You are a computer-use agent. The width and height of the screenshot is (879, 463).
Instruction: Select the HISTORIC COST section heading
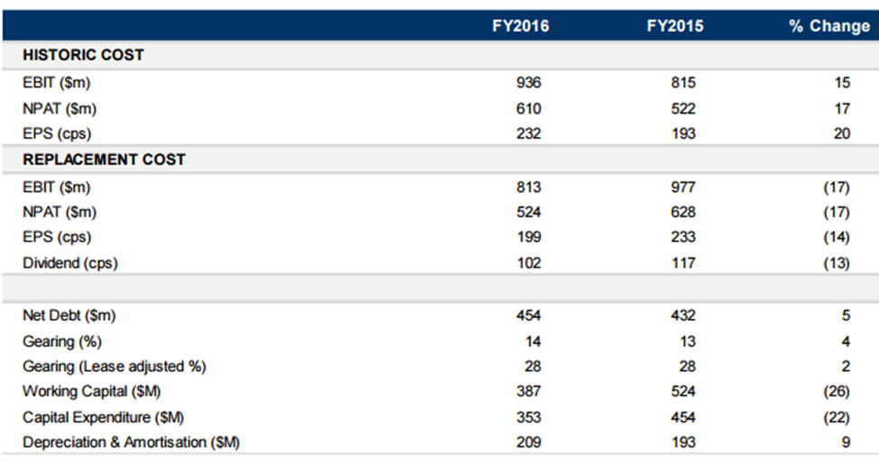[x=84, y=55]
